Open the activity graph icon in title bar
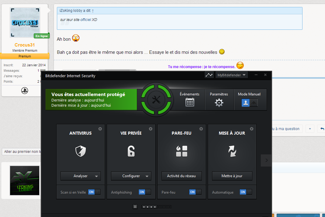325x217 pixels. point(209,75)
